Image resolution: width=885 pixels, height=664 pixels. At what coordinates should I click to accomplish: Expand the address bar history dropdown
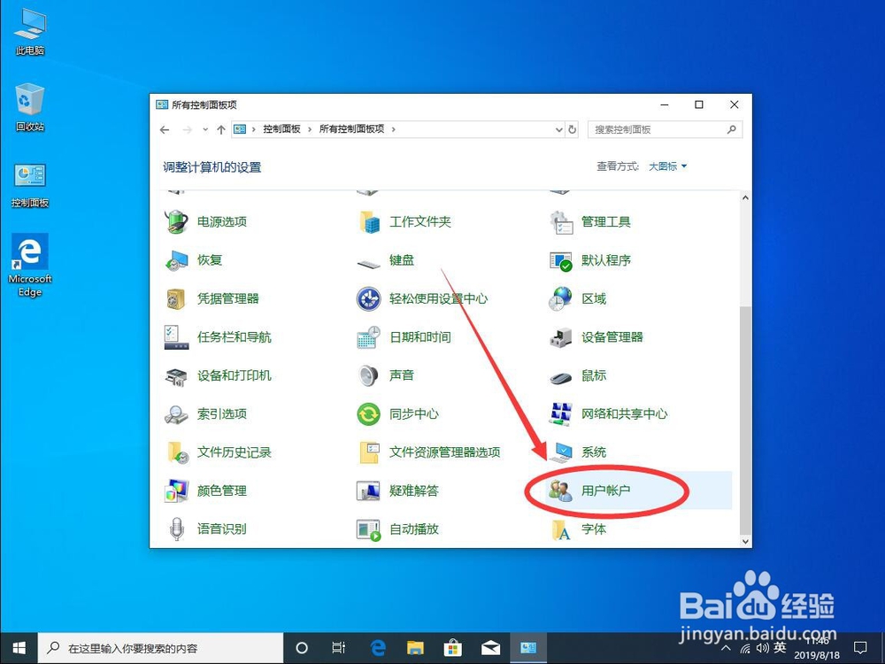pyautogui.click(x=558, y=129)
